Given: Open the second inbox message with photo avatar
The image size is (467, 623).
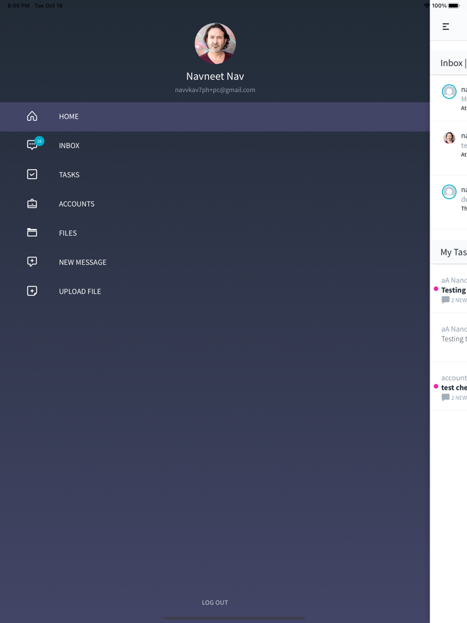Looking at the screenshot, I should (x=449, y=149).
